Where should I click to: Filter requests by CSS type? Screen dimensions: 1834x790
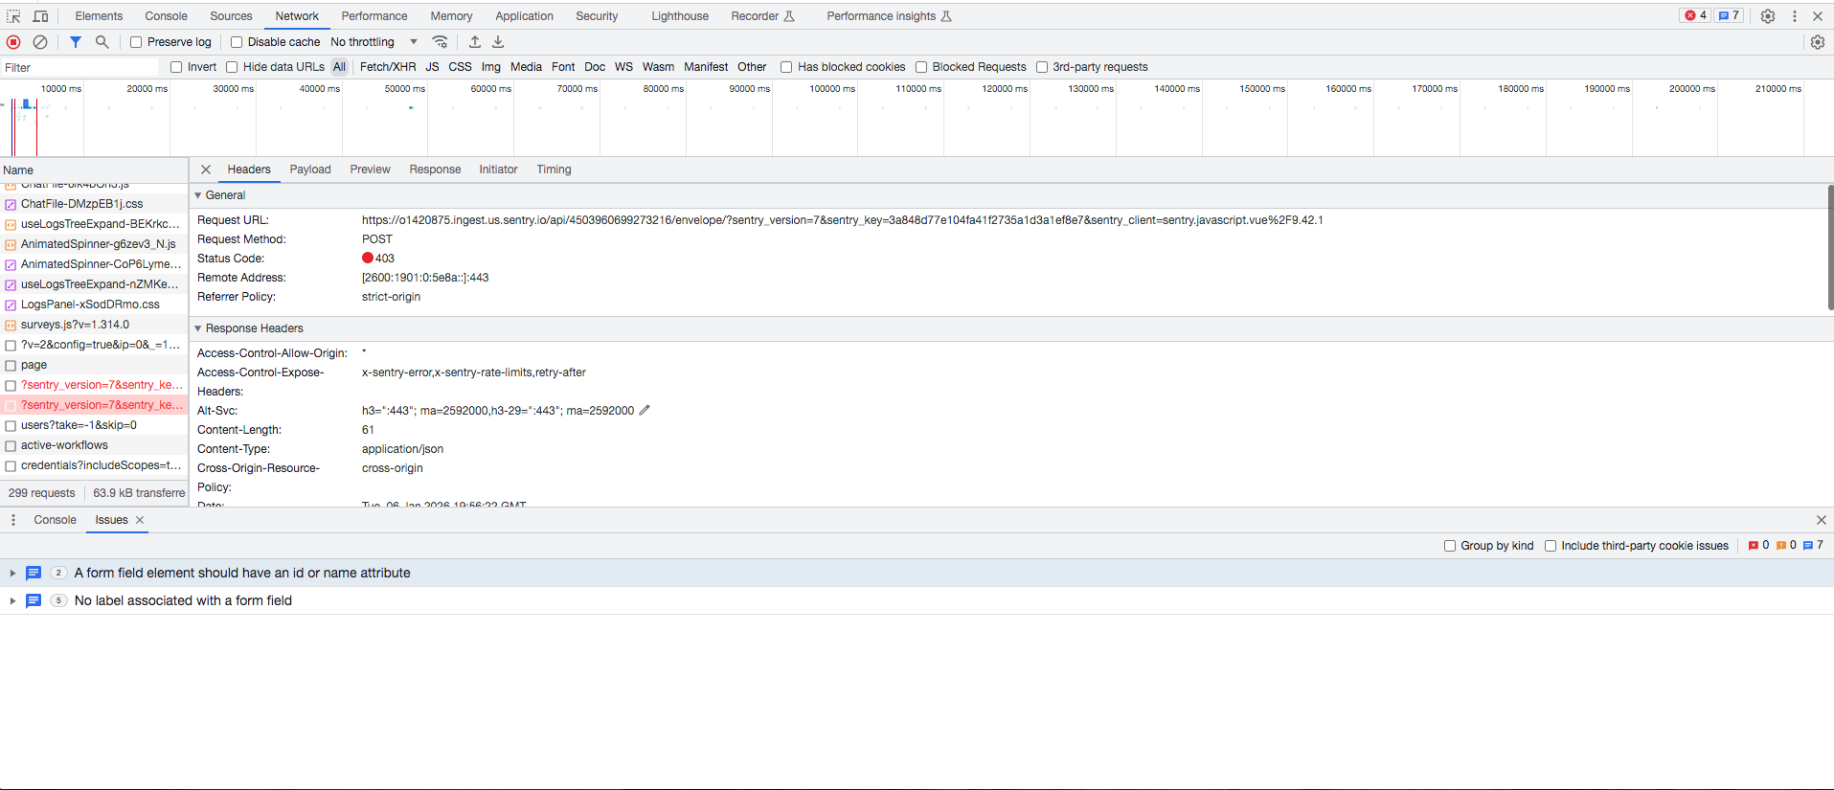pyautogui.click(x=461, y=67)
